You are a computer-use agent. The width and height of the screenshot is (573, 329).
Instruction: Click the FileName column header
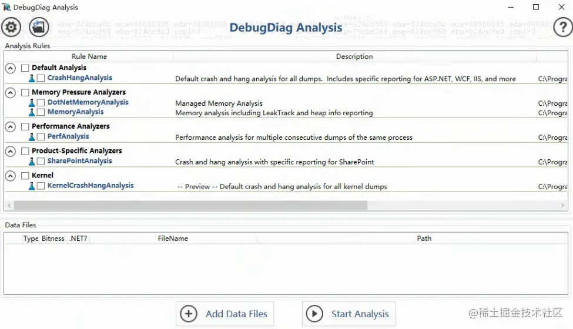point(173,239)
